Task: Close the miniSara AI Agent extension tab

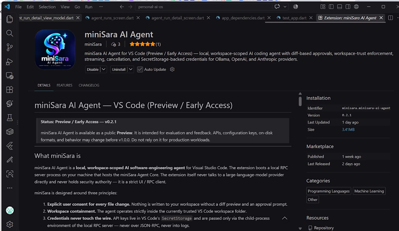Action: [381, 18]
